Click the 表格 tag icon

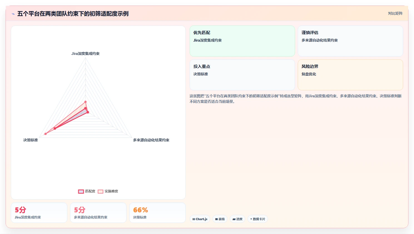(217, 219)
